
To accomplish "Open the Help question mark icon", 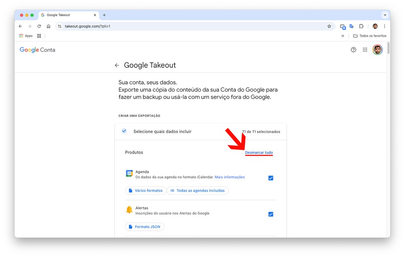I will coord(353,50).
